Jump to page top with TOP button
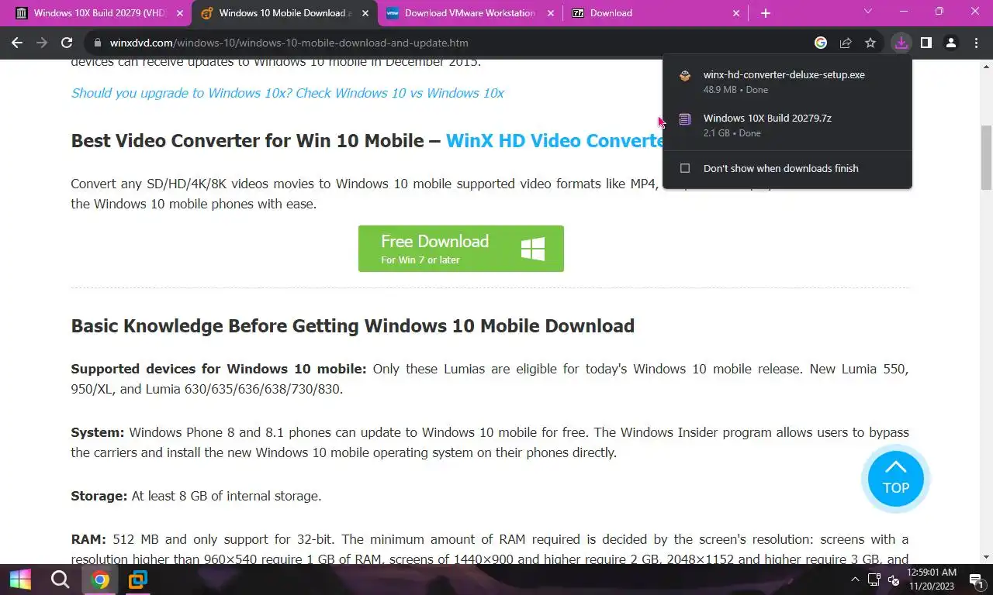Screen dimensions: 993x595 [x=895, y=480]
